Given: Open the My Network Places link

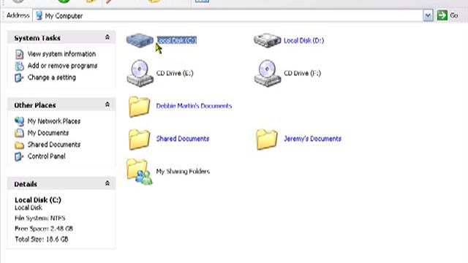Looking at the screenshot, I should (x=54, y=121).
